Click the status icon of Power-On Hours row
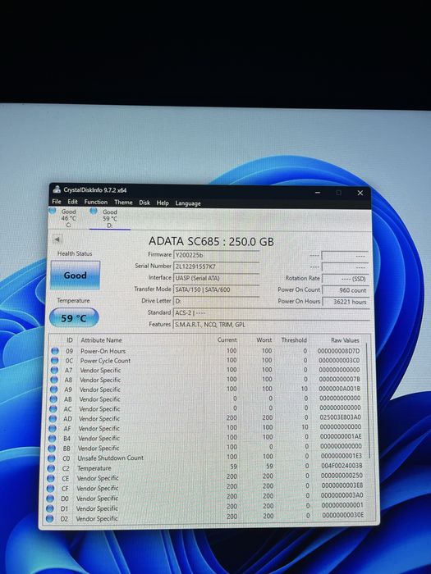Image resolution: width=431 pixels, height=574 pixels. [x=55, y=351]
